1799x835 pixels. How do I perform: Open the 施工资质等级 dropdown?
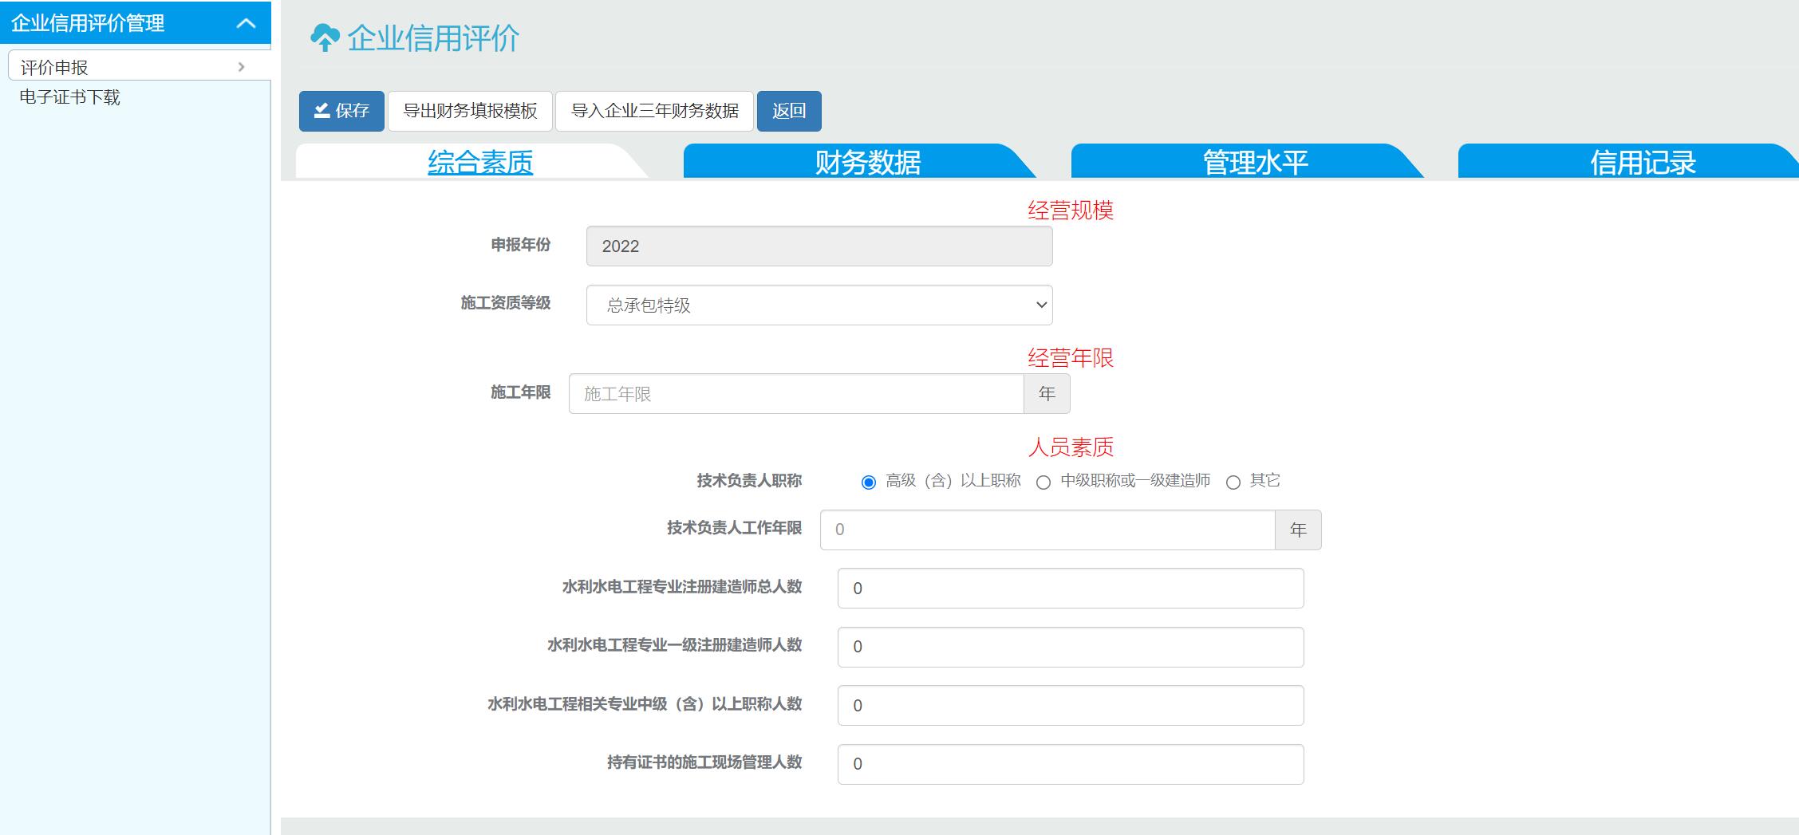click(819, 305)
